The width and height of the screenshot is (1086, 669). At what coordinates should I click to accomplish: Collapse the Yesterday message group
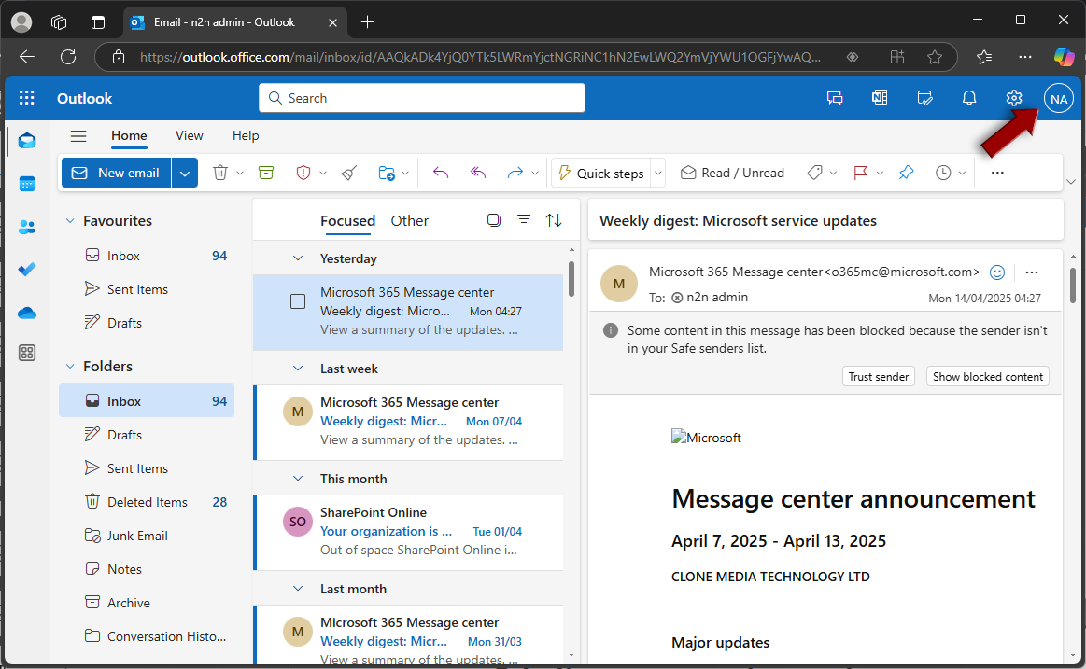298,258
